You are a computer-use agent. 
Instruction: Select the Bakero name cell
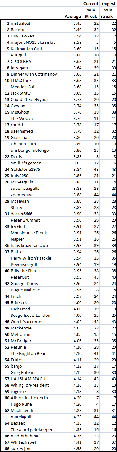coord(37,30)
